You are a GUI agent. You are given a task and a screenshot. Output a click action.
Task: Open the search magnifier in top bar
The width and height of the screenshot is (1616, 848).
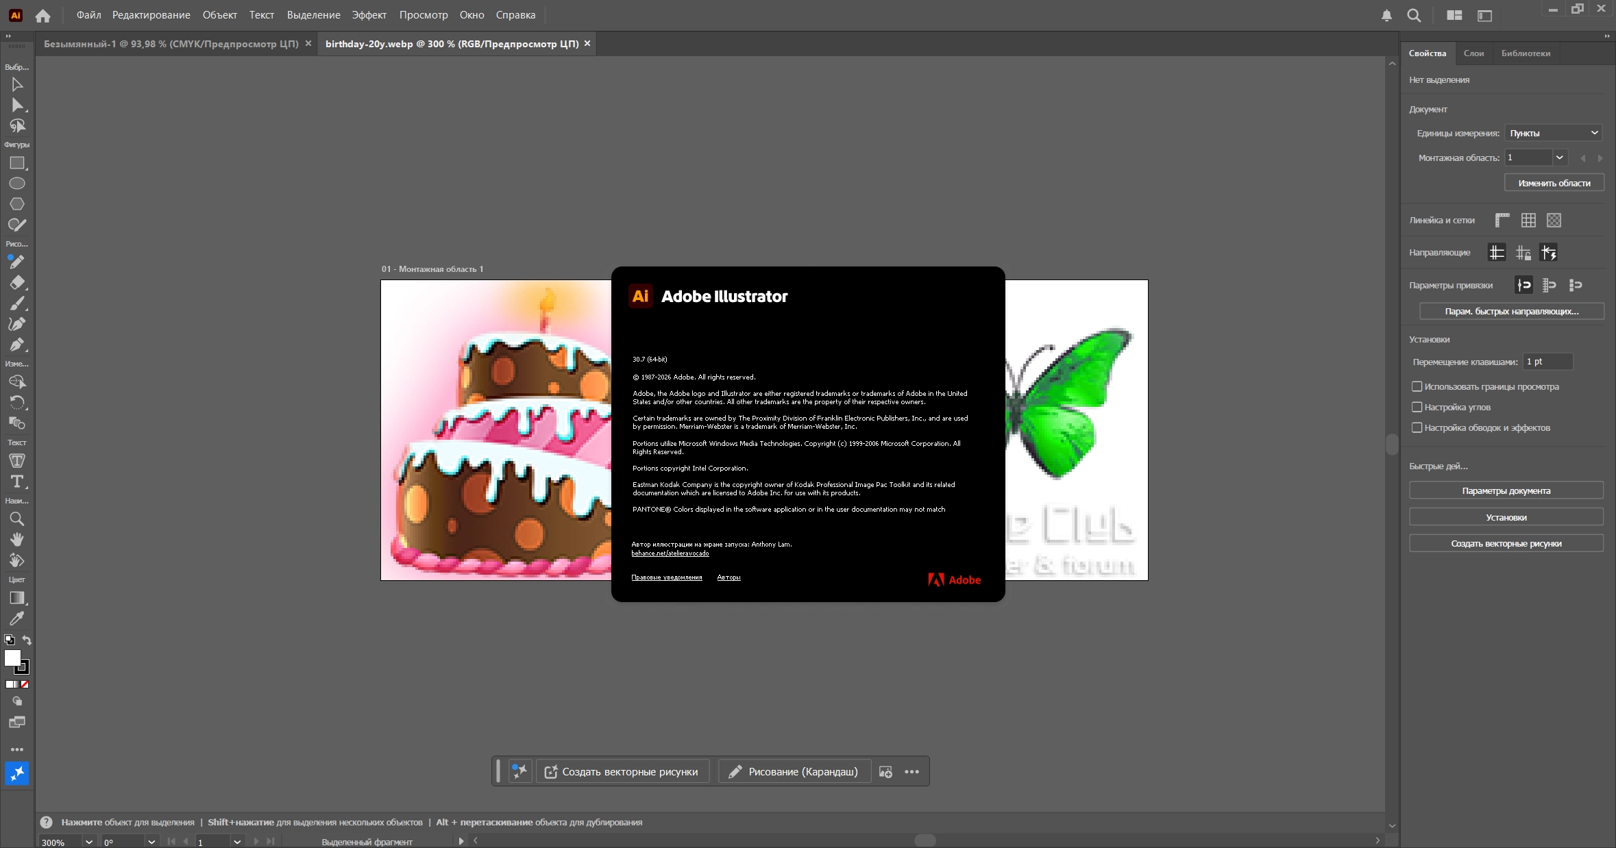coord(1414,15)
